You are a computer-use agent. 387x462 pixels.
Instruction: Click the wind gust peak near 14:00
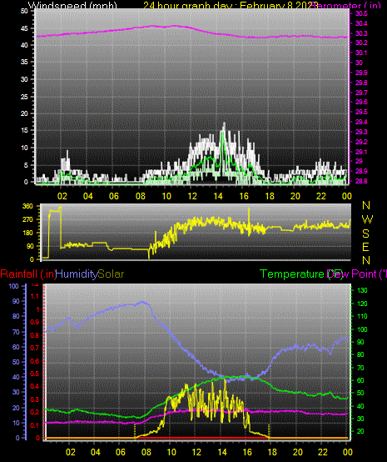[x=225, y=124]
